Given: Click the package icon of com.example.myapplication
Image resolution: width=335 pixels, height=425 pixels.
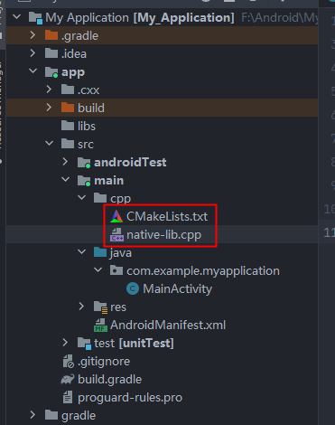Looking at the screenshot, I should [116, 270].
